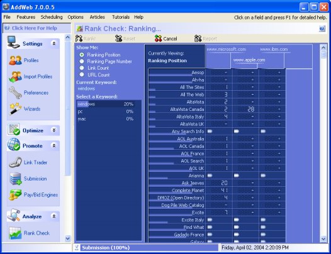
Task: Click the Gadado France engine row
Action: [x=217, y=235]
